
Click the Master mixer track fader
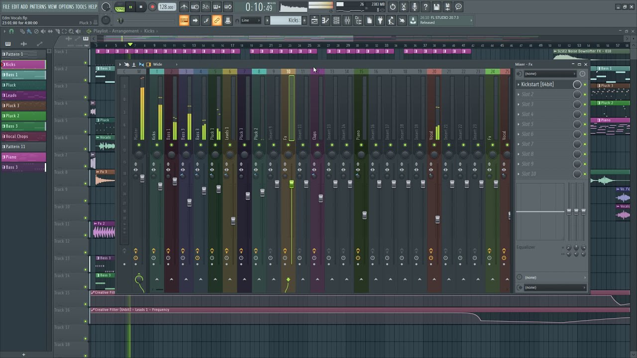click(142, 178)
